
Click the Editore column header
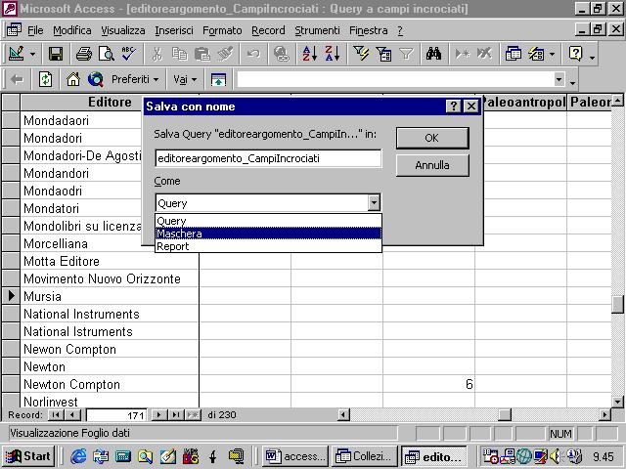click(x=110, y=102)
